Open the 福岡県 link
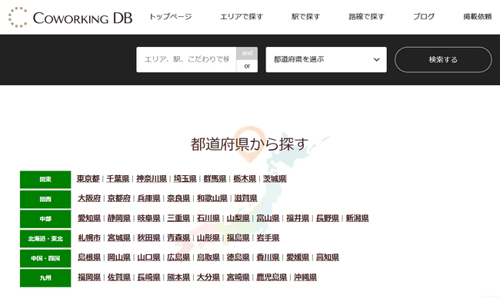Image resolution: width=500 pixels, height=298 pixels. (89, 277)
